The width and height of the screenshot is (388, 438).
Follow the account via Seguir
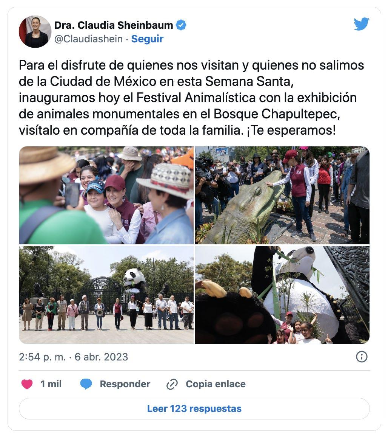point(147,39)
